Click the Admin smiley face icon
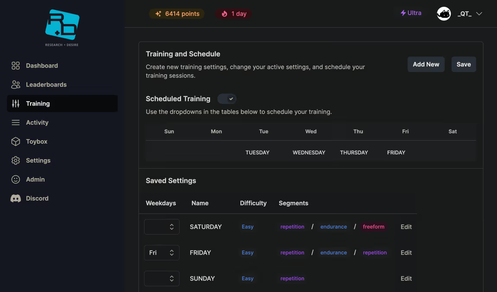The width and height of the screenshot is (497, 292). pos(16,179)
